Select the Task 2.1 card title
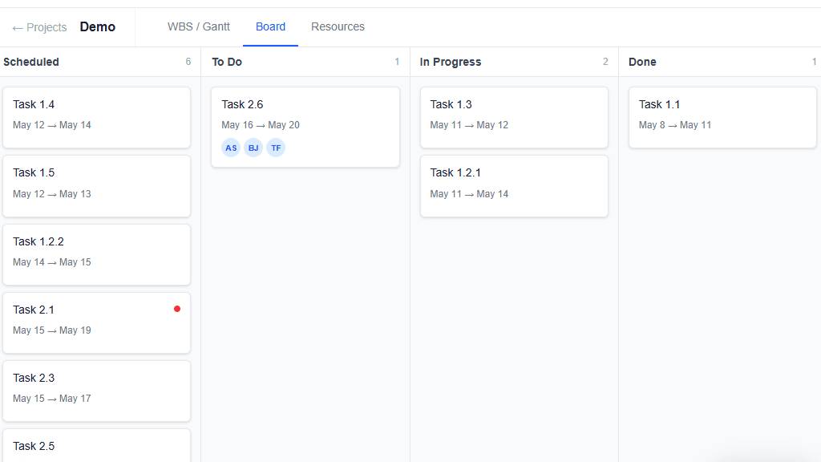821x462 pixels. [x=34, y=310]
